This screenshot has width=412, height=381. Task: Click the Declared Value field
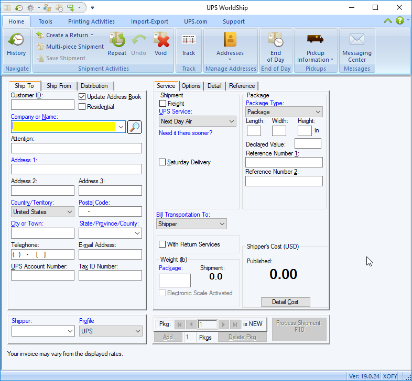[308, 143]
